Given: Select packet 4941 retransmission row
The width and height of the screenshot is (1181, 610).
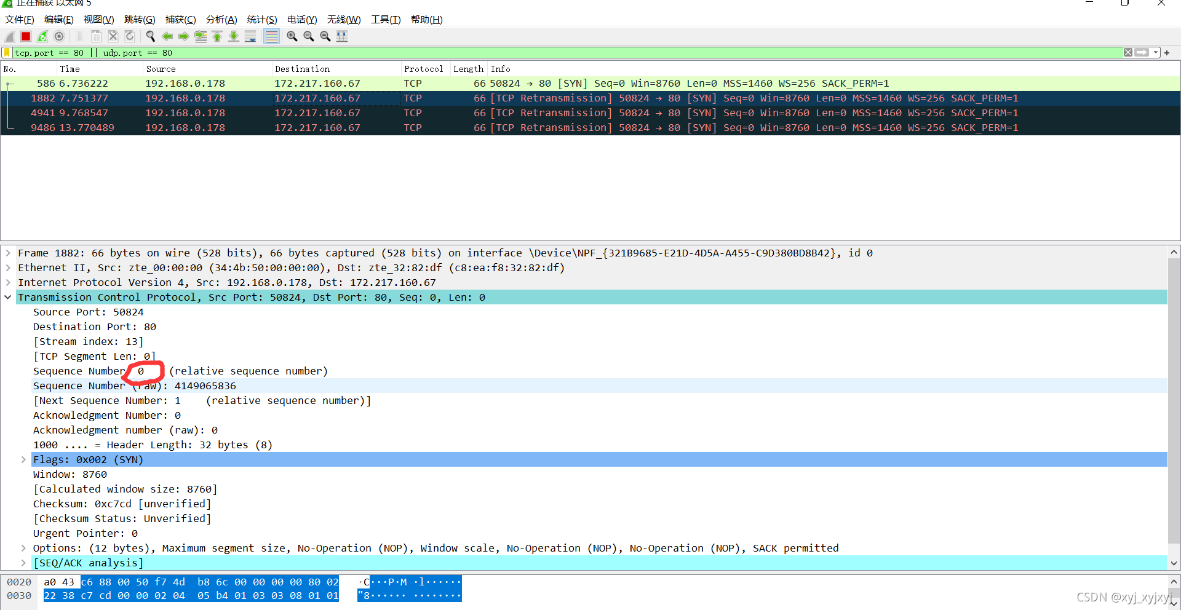Looking at the screenshot, I should 590,113.
